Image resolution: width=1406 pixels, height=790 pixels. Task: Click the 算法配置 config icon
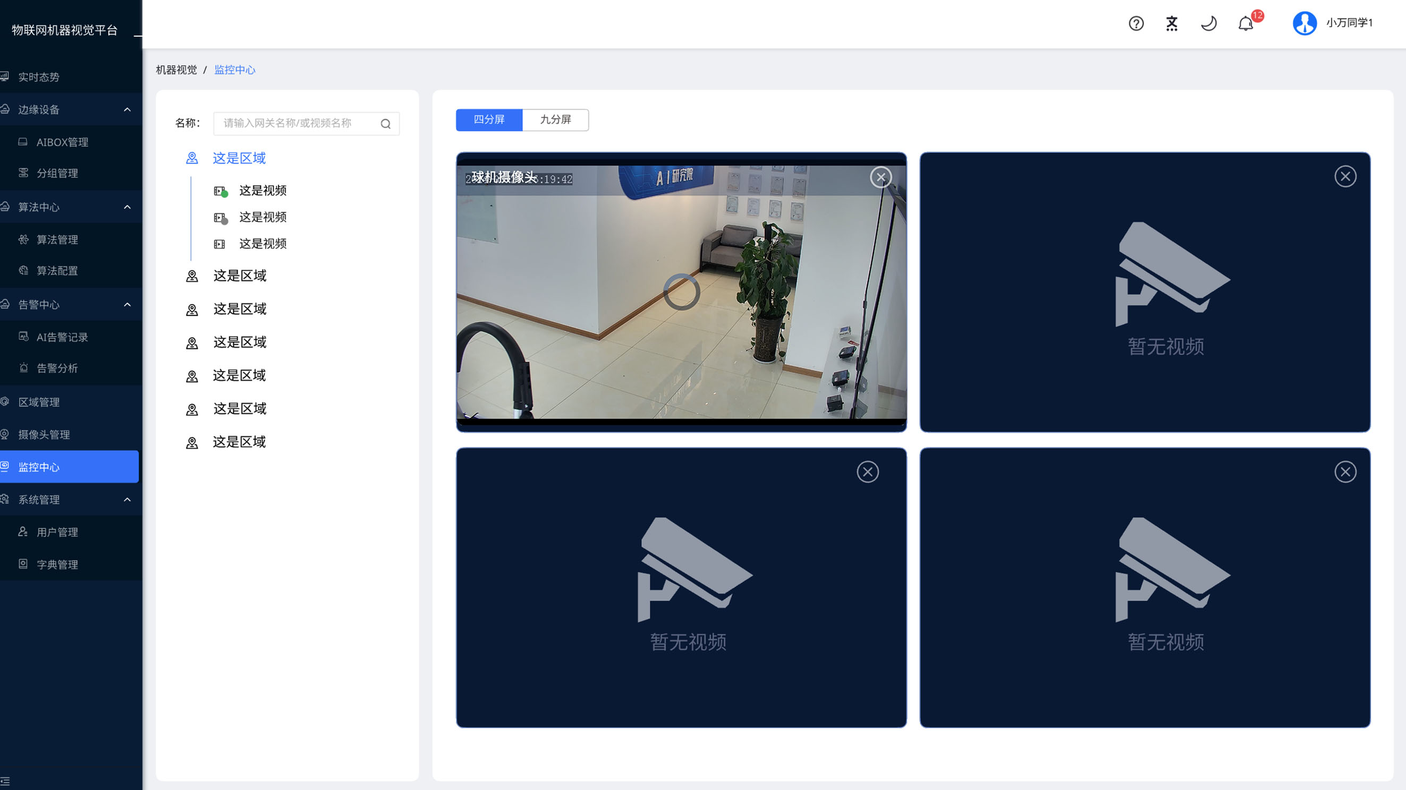coord(23,270)
